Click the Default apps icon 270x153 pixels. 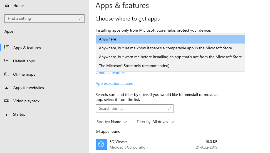pos(7,61)
